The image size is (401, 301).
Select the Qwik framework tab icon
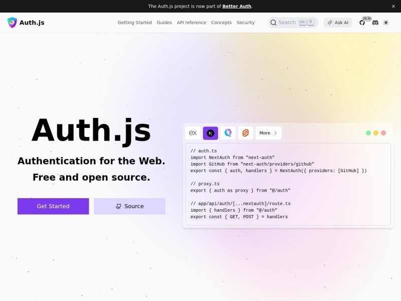[228, 133]
